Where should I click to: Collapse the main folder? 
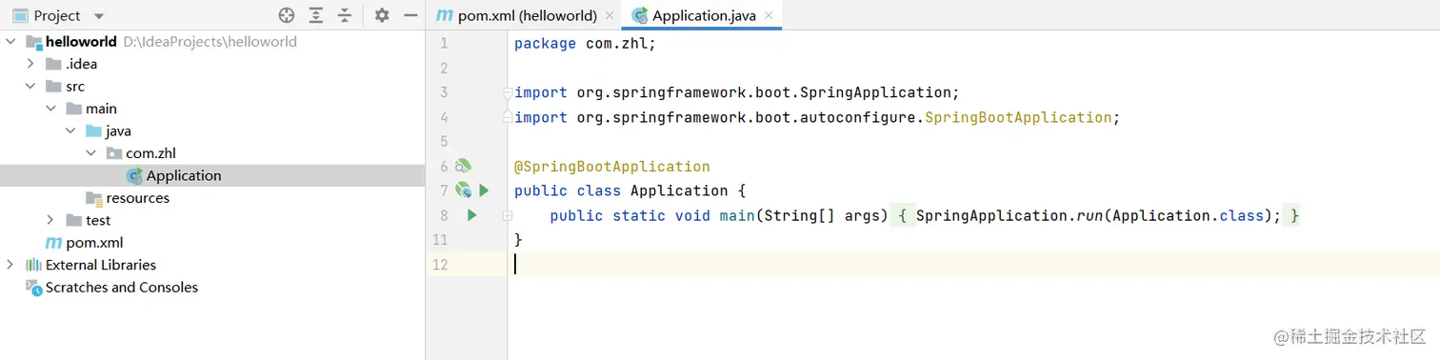click(50, 109)
